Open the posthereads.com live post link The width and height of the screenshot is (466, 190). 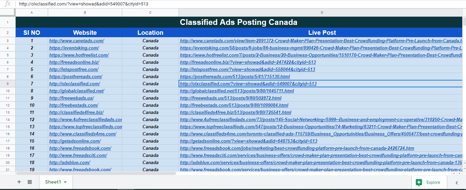[x=235, y=77]
